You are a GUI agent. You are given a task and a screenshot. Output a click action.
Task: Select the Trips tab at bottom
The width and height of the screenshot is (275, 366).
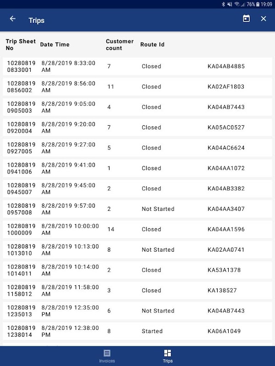click(168, 356)
